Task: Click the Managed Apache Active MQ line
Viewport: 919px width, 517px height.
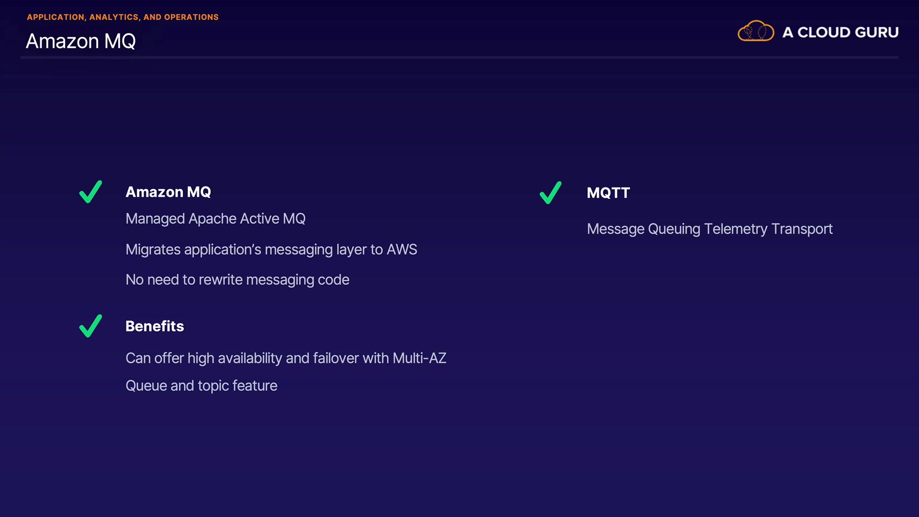Action: tap(215, 219)
